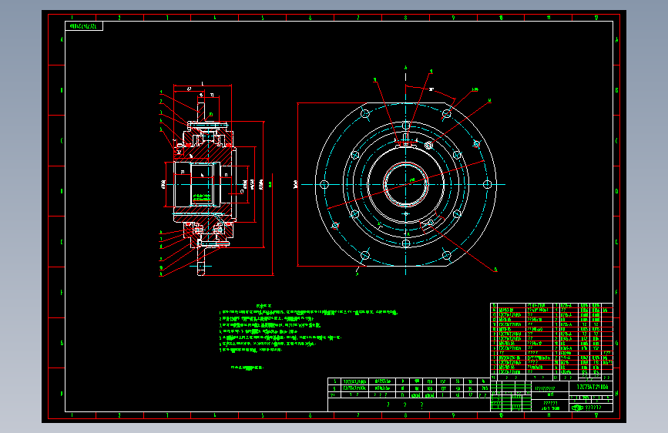Image resolution: width=668 pixels, height=433 pixels.
Task: Click the rightmost flange hole on the horizontal centerline
Action: (x=488, y=185)
